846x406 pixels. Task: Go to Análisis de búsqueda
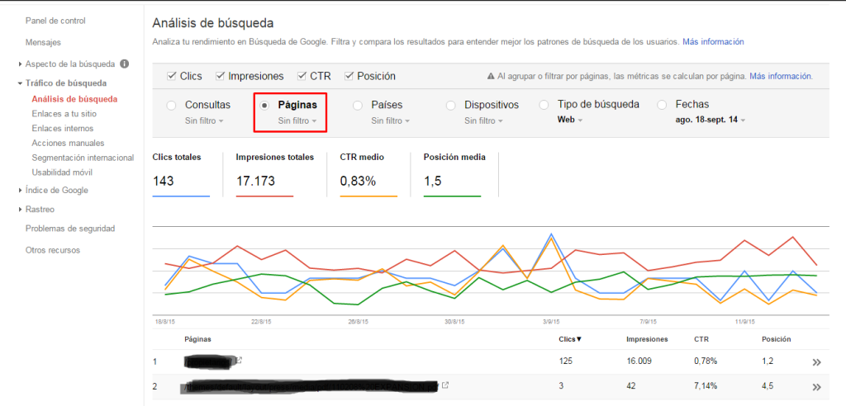point(74,99)
